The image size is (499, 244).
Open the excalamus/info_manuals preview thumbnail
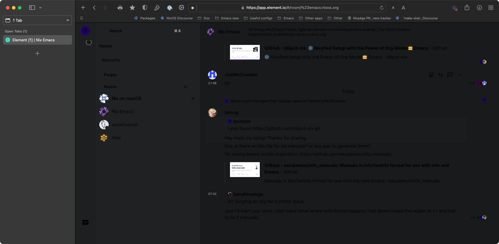245,170
